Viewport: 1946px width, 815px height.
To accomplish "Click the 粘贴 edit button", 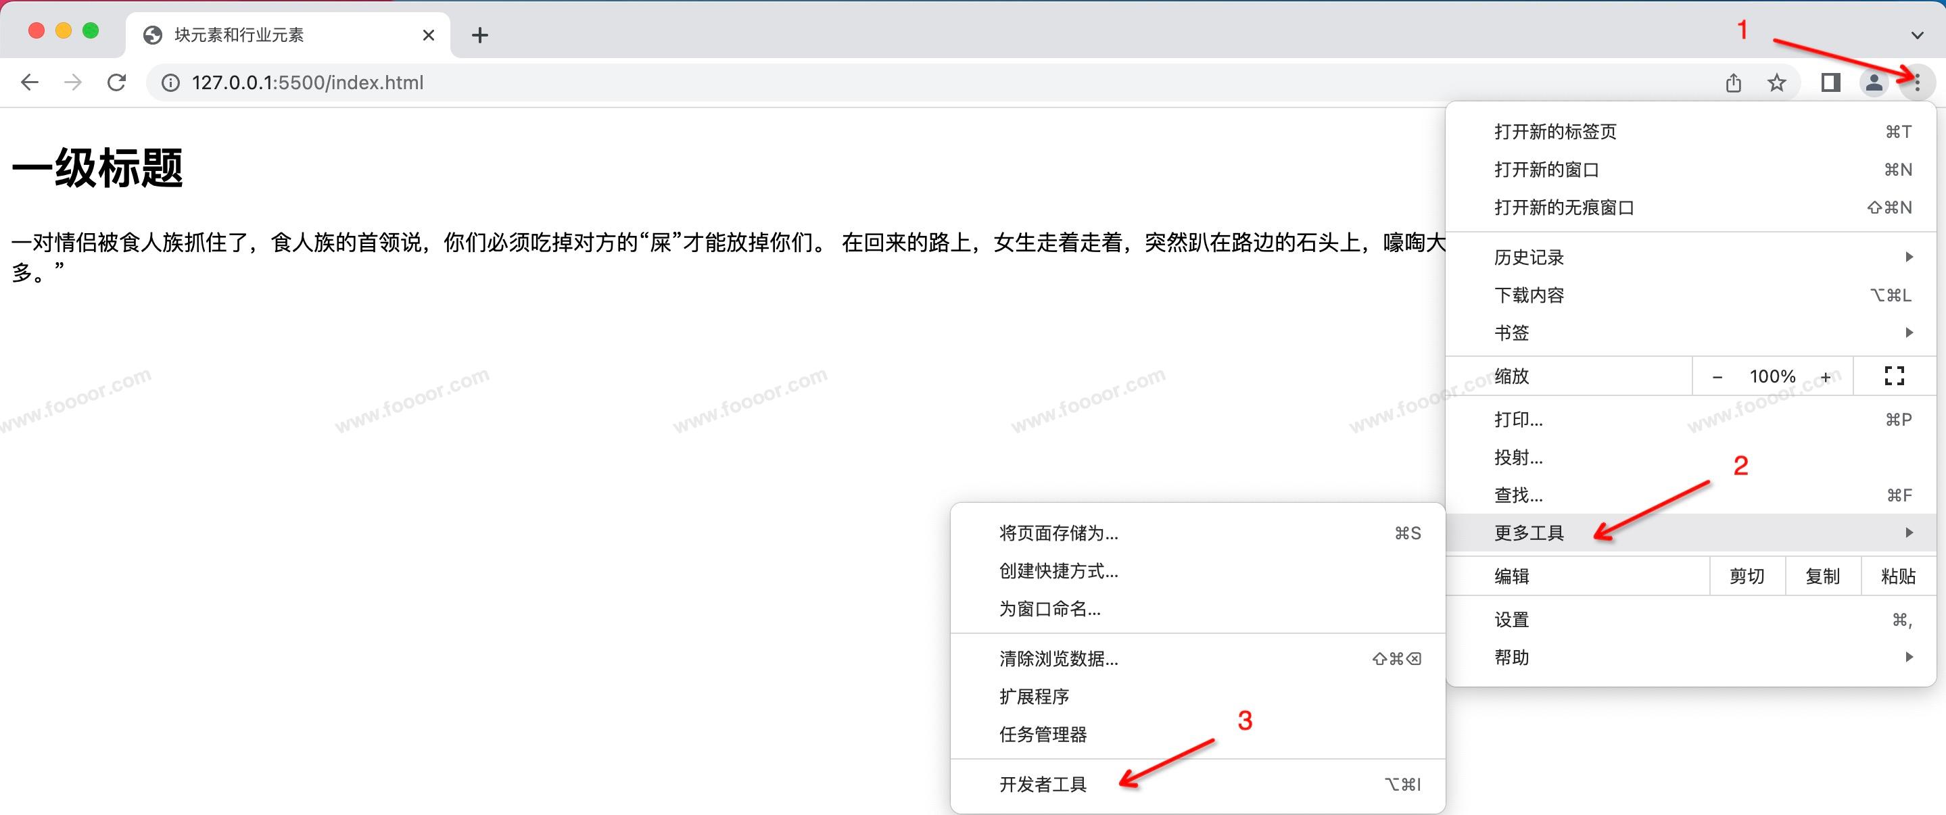I will click(x=1897, y=576).
